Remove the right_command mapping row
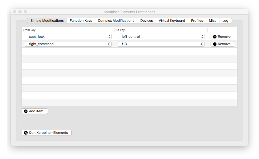The image size is (259, 159). tap(222, 44)
